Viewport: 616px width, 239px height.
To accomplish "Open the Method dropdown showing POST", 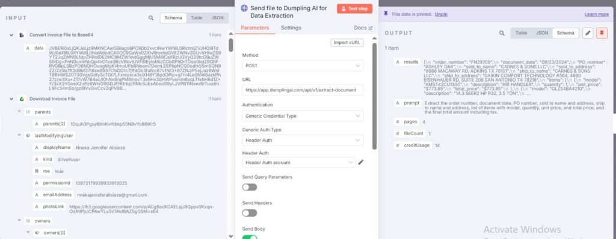I will (303, 65).
